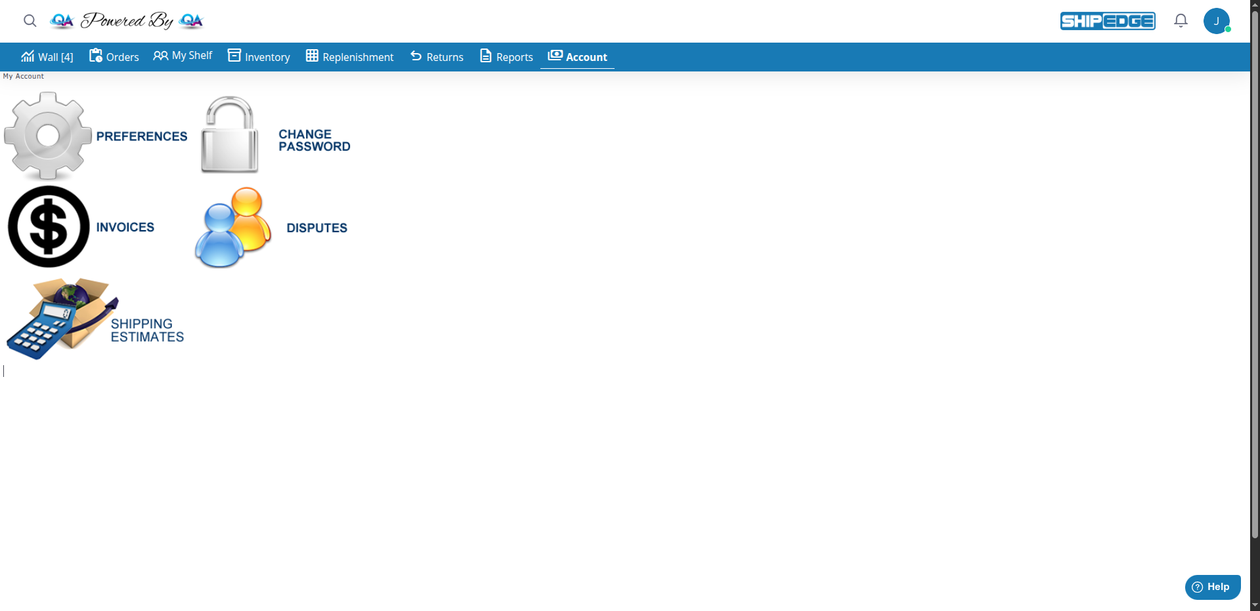Click the SHIPEDGE logo link
Viewport: 1260px width, 611px height.
click(1107, 20)
